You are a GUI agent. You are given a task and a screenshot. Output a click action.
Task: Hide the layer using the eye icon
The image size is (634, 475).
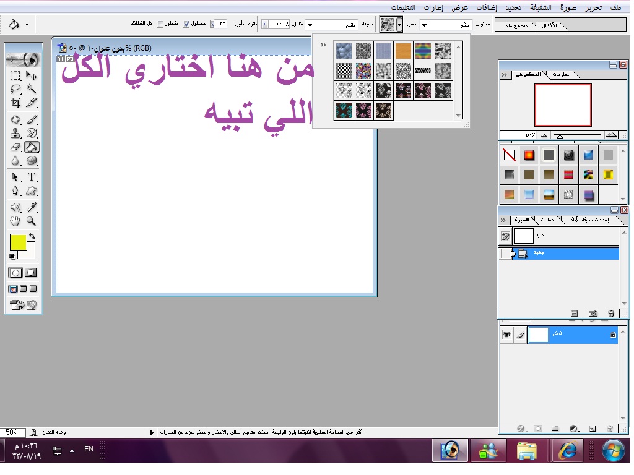click(506, 334)
